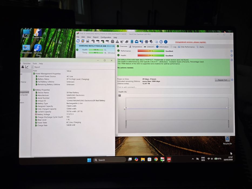Open the Disk menu in Hard Disk Sentinel
Image resolution: width=252 pixels, height=189 pixels.
[x=83, y=37]
